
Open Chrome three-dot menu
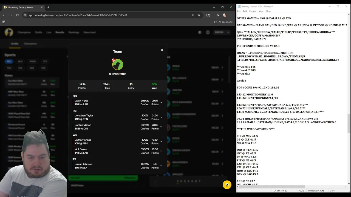[x=231, y=15]
